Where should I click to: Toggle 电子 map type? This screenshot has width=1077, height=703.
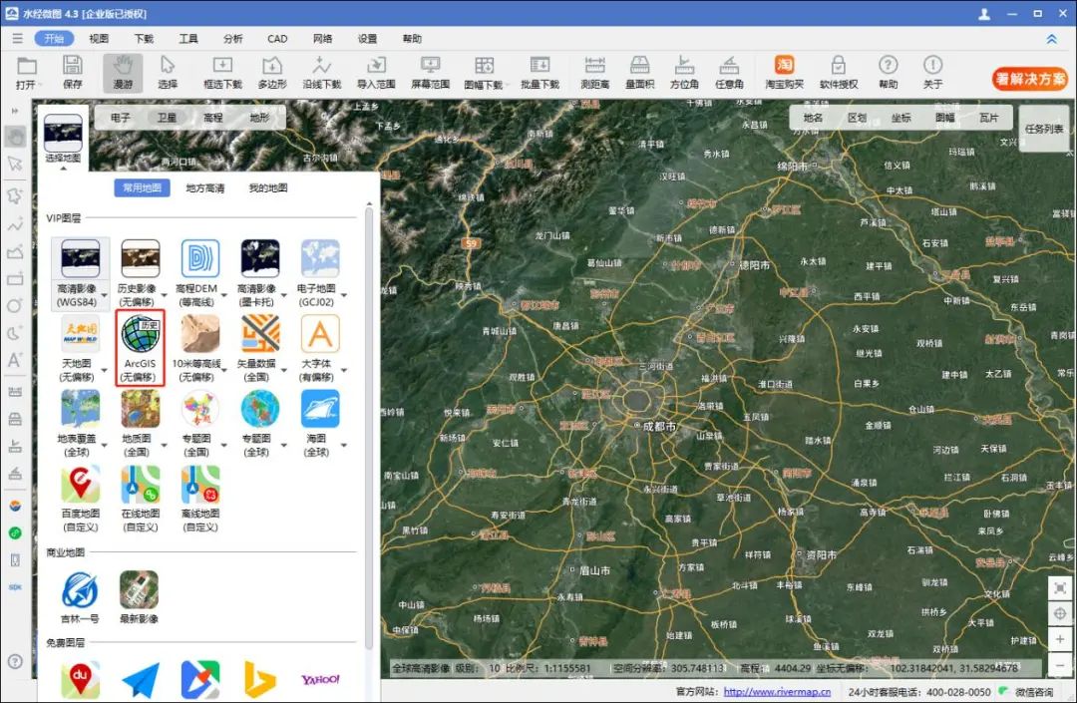[121, 118]
